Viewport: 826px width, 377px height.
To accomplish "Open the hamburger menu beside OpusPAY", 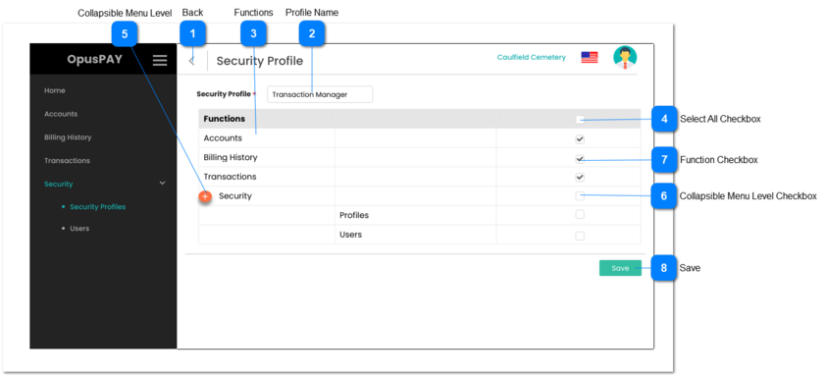I will click(x=160, y=60).
